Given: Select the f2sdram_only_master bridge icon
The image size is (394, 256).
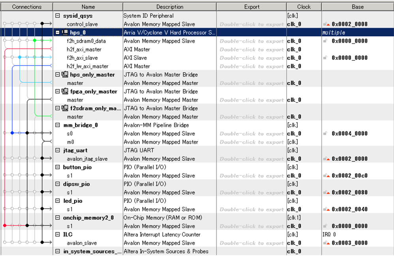Looking at the screenshot, I should click(64, 108).
